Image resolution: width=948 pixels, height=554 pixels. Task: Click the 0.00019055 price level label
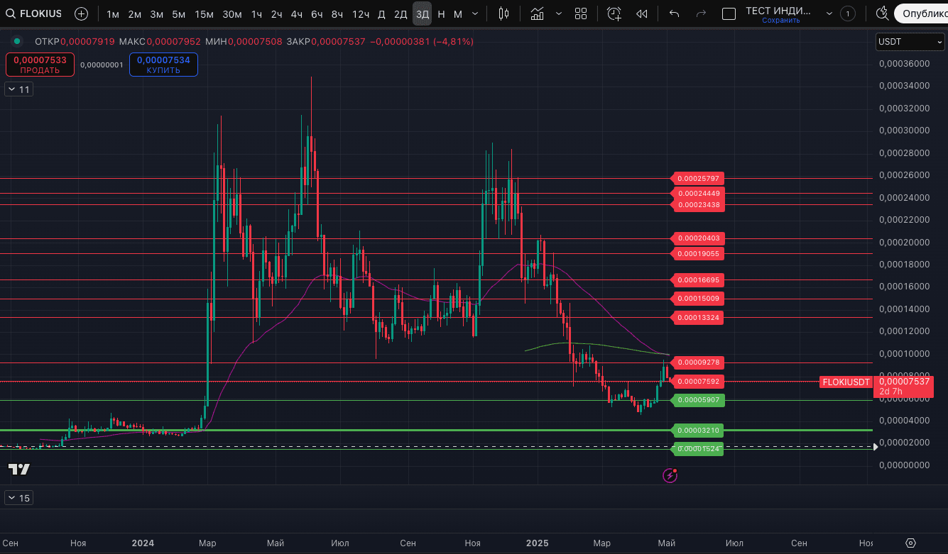(x=699, y=253)
